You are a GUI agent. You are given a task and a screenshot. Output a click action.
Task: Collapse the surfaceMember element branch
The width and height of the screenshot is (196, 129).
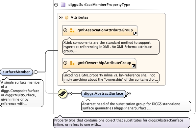click(x=36, y=72)
